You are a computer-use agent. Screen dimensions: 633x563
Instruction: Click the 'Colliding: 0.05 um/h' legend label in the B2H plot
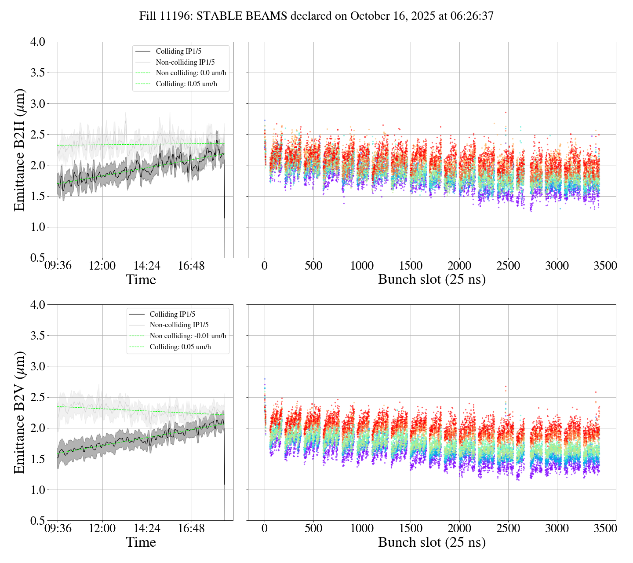[x=186, y=84]
